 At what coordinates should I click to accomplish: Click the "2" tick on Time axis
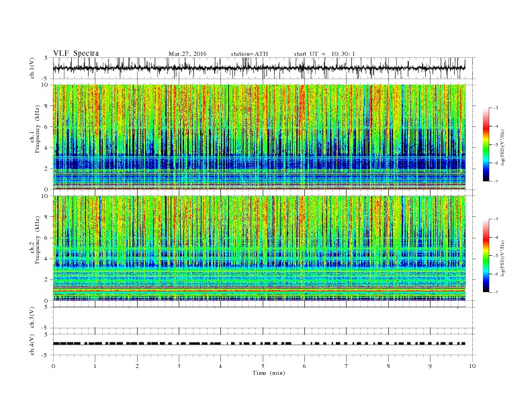(x=137, y=366)
